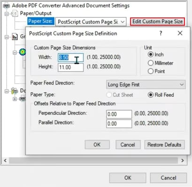Click the printer icon beside Adobe PDF Converter
The height and width of the screenshot is (187, 192).
point(7,6)
